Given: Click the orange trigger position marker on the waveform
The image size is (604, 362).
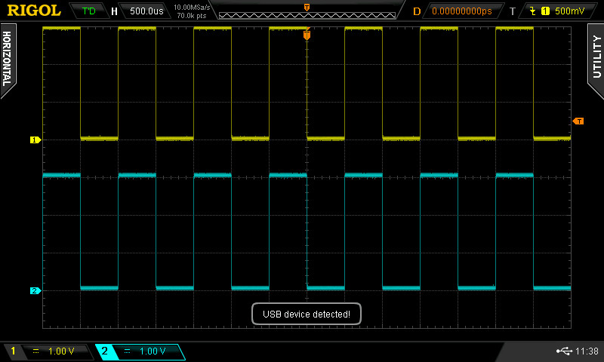Looking at the screenshot, I should click(307, 35).
